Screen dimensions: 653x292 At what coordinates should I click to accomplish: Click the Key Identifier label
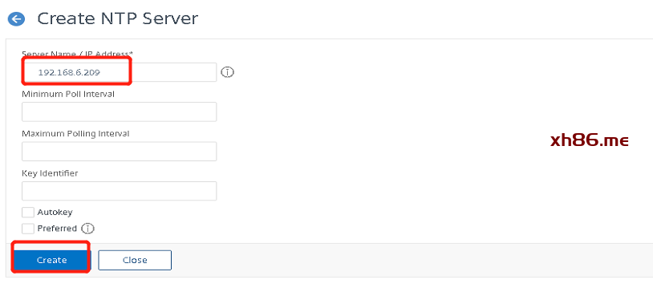coord(50,172)
